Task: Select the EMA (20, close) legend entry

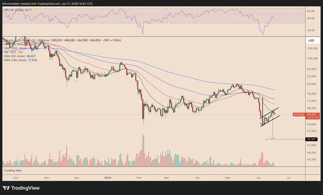Action: 20,56
